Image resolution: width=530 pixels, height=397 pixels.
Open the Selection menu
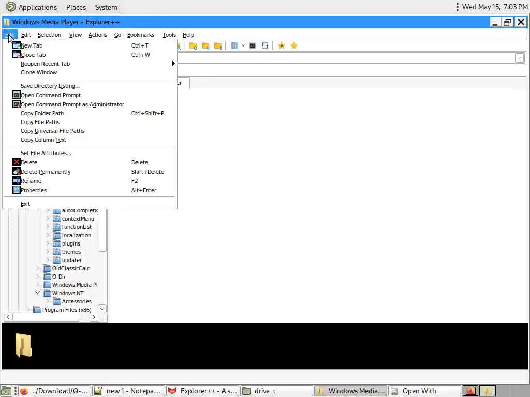49,35
